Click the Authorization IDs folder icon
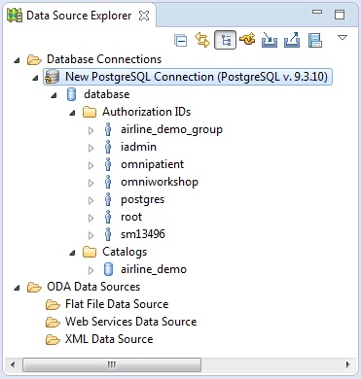 click(x=90, y=112)
